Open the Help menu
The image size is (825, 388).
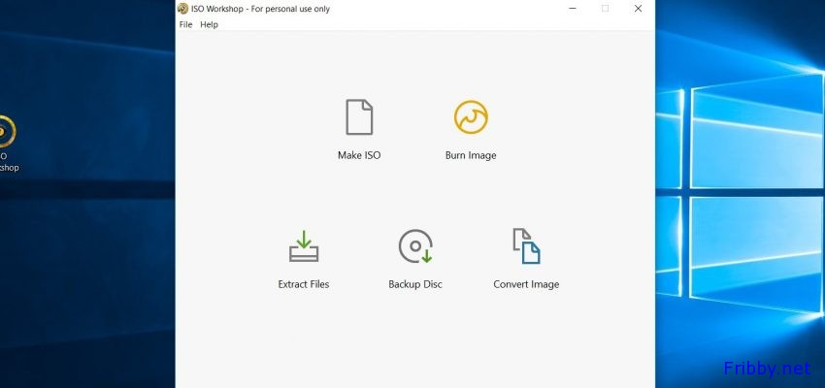(209, 24)
